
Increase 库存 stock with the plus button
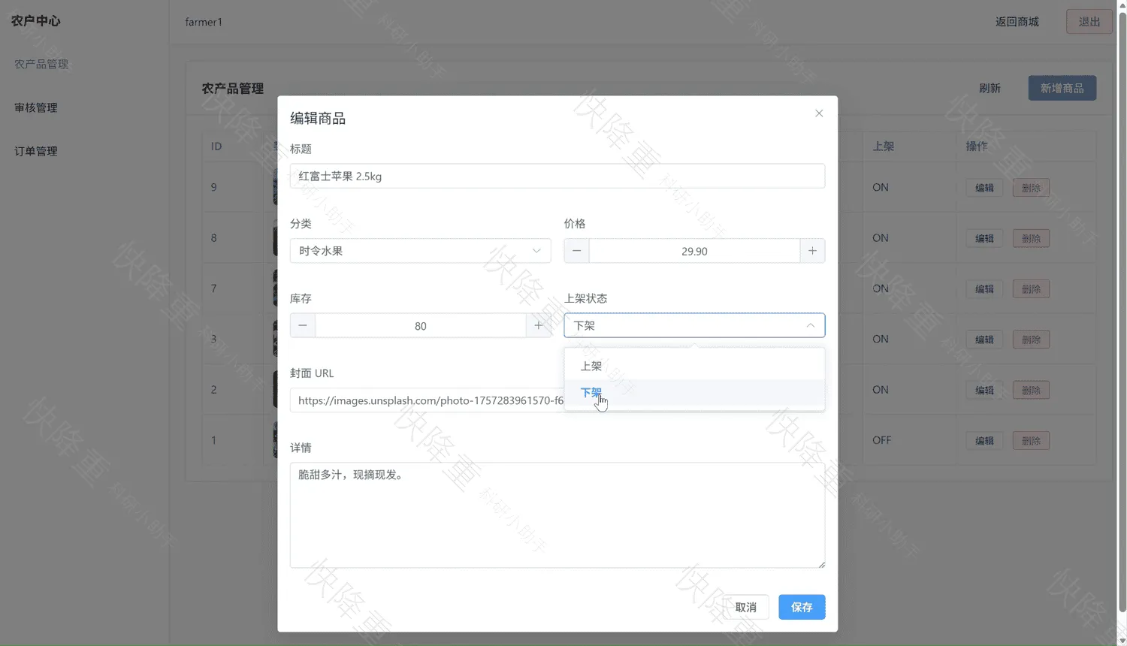(x=539, y=325)
